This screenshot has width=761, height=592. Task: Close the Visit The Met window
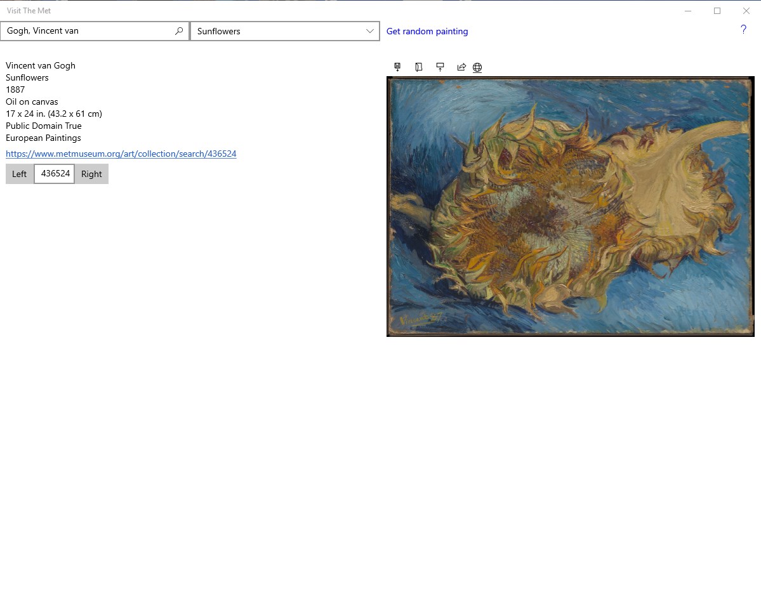(746, 11)
